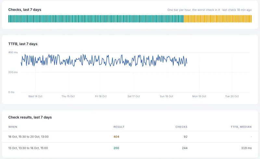This screenshot has width=260, height=159.
Task: Select the first orange bar after green bars
Action: (184, 19)
